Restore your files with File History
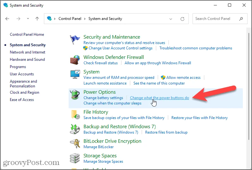 [200, 118]
